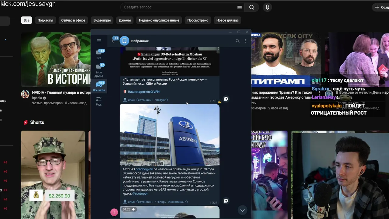
Task: Open the $2,259.90 soldier Short
Action: (53, 175)
